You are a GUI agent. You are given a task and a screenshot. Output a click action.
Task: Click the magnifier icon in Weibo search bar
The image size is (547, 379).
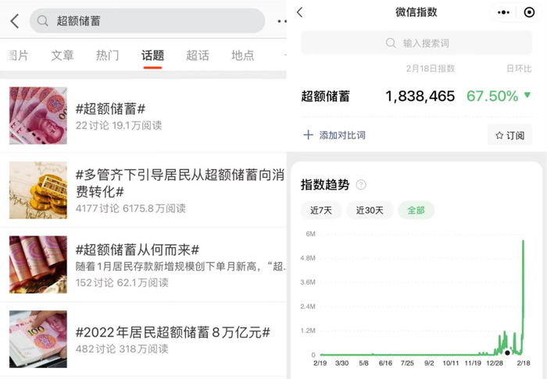(x=42, y=21)
